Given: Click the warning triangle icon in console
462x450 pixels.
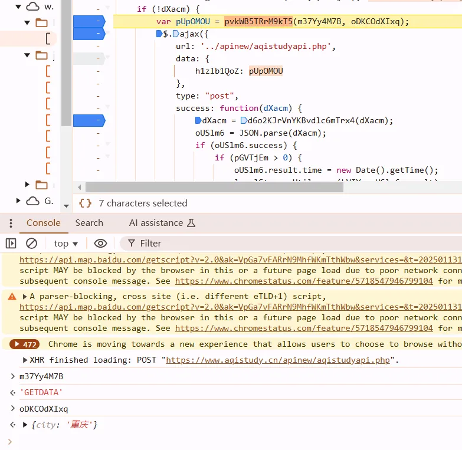Looking at the screenshot, I should point(12,296).
